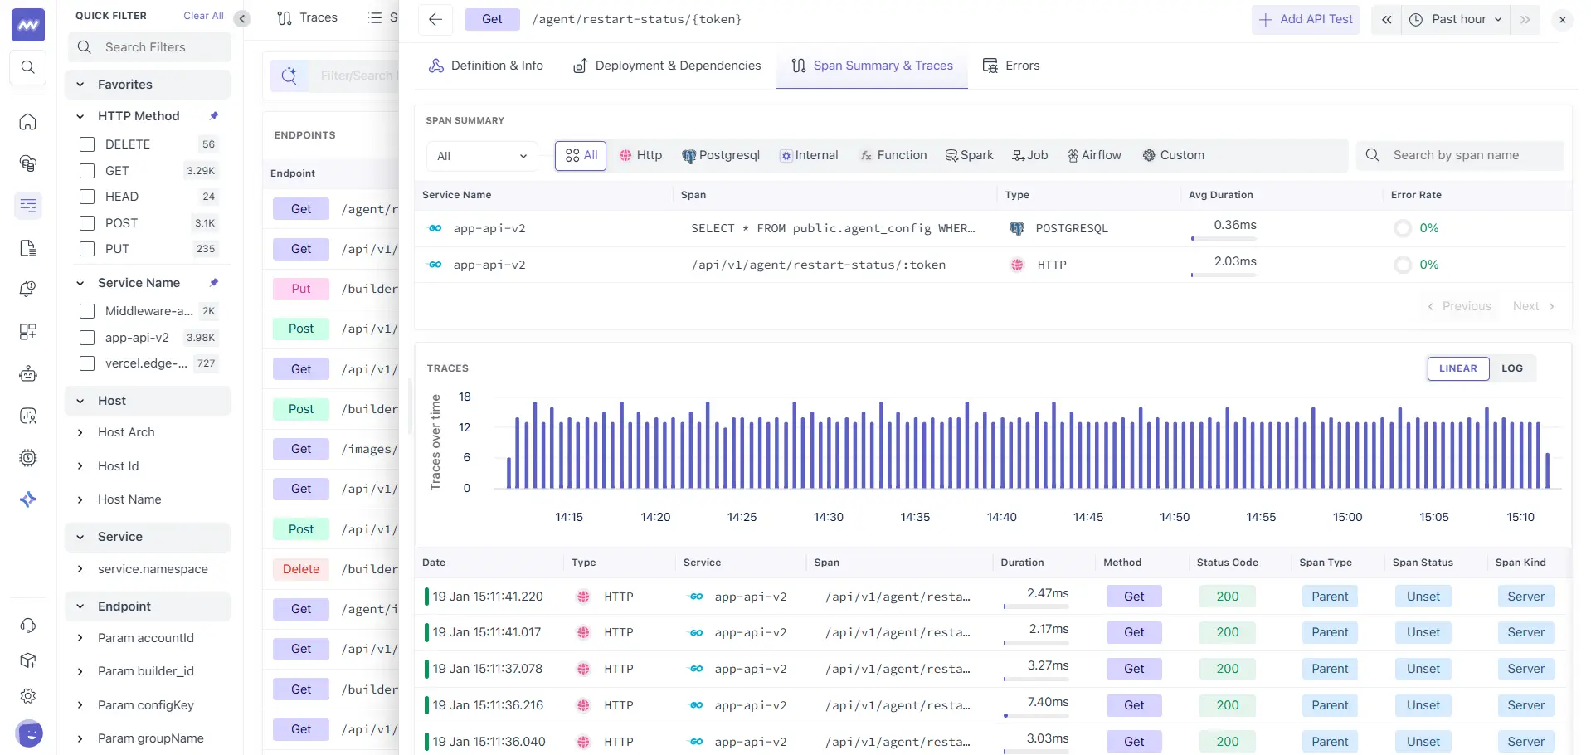The width and height of the screenshot is (1591, 755).
Task: Switch to the Errors tab
Action: tap(1011, 66)
